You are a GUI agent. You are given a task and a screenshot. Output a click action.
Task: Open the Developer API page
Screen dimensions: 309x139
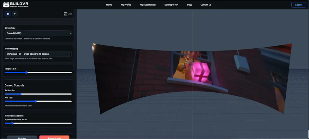171,5
